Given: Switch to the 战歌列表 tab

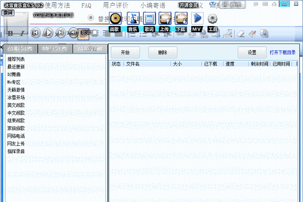Looking at the screenshot, I should (20, 49).
